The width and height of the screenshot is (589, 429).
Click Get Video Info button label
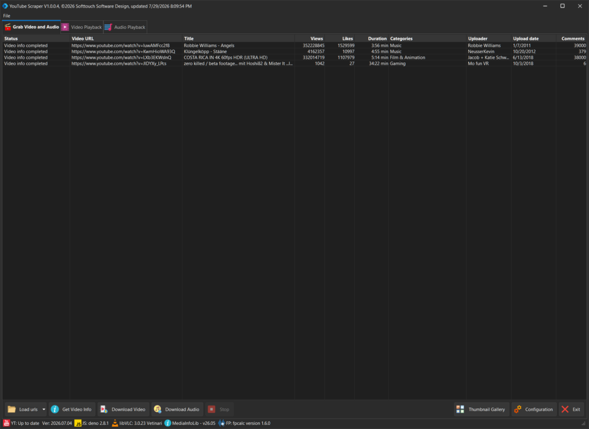click(77, 409)
